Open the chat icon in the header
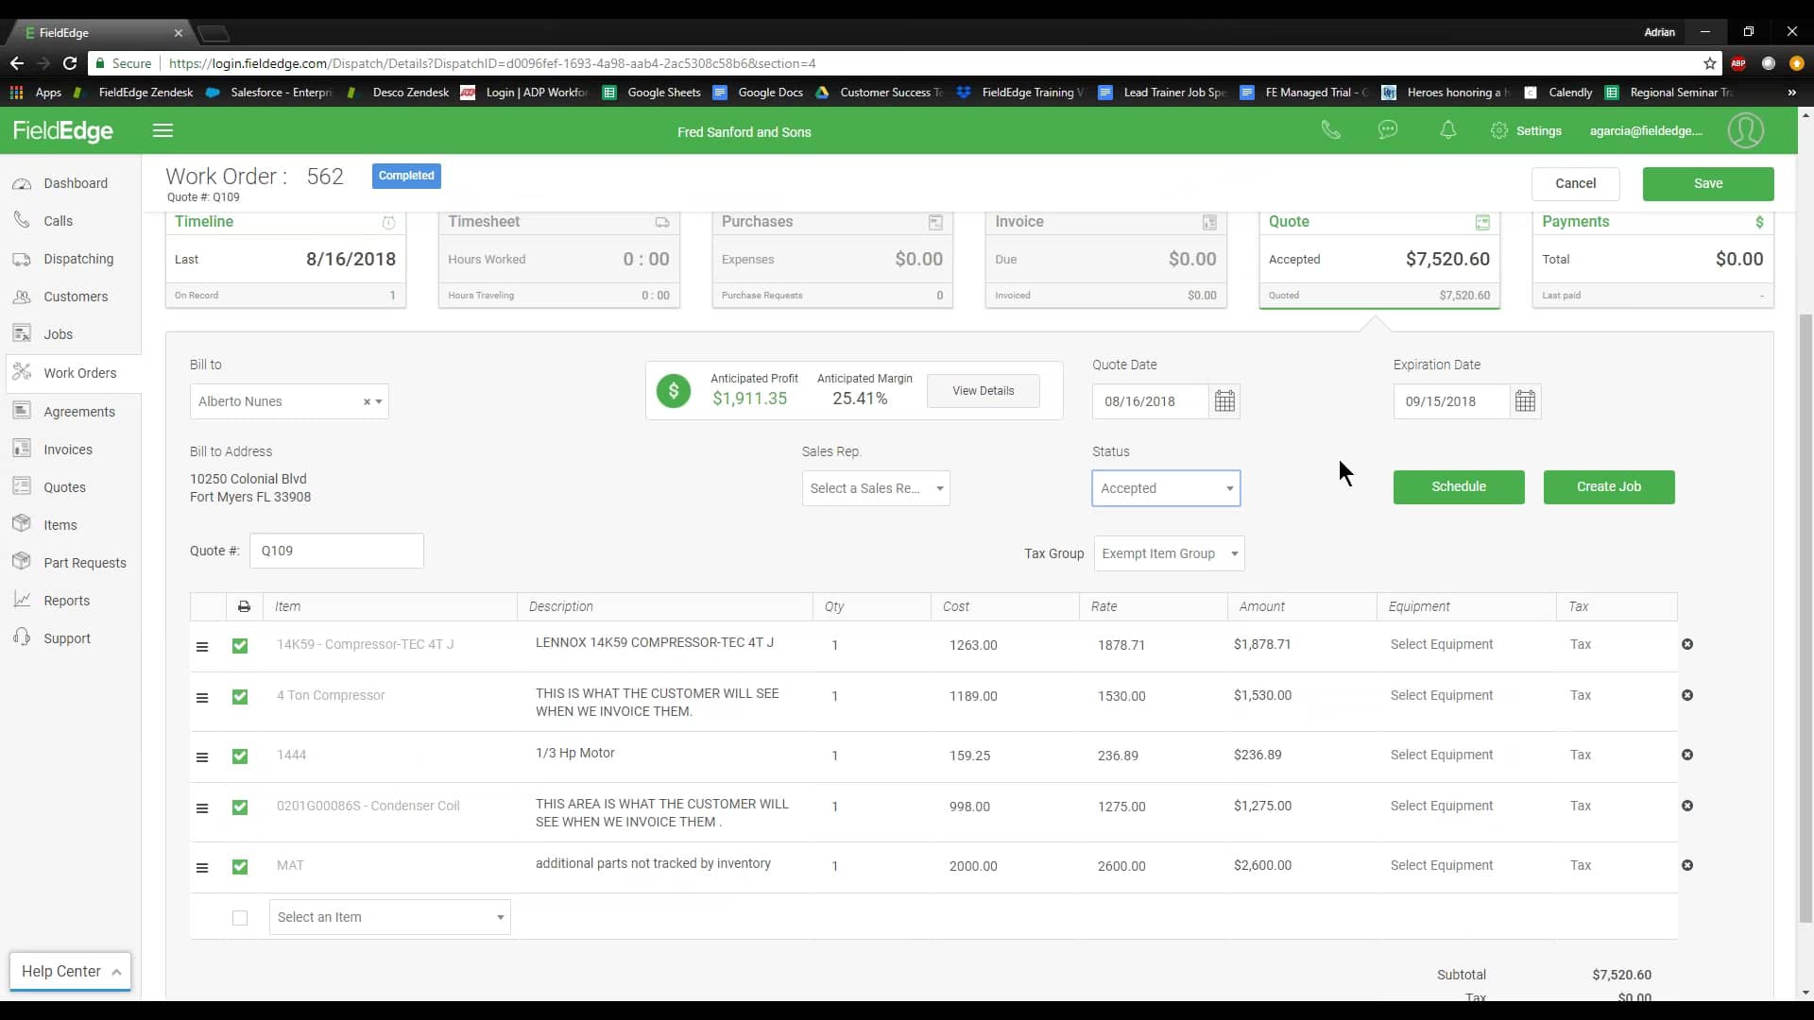This screenshot has width=1814, height=1020. pos(1388,129)
